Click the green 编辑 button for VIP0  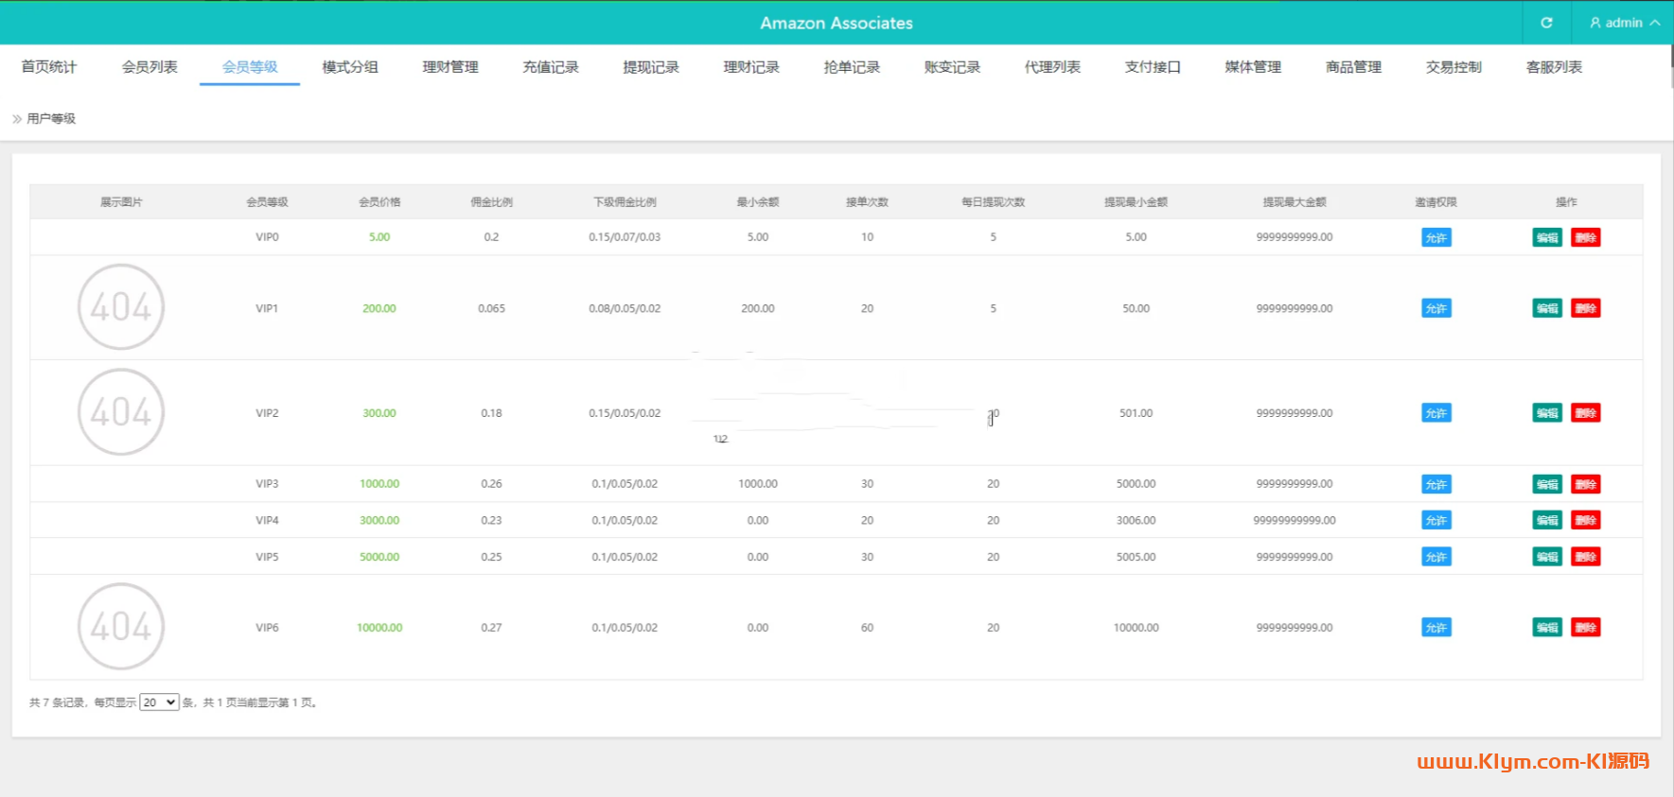(x=1547, y=238)
